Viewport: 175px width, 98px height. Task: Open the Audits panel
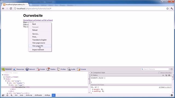71,69
